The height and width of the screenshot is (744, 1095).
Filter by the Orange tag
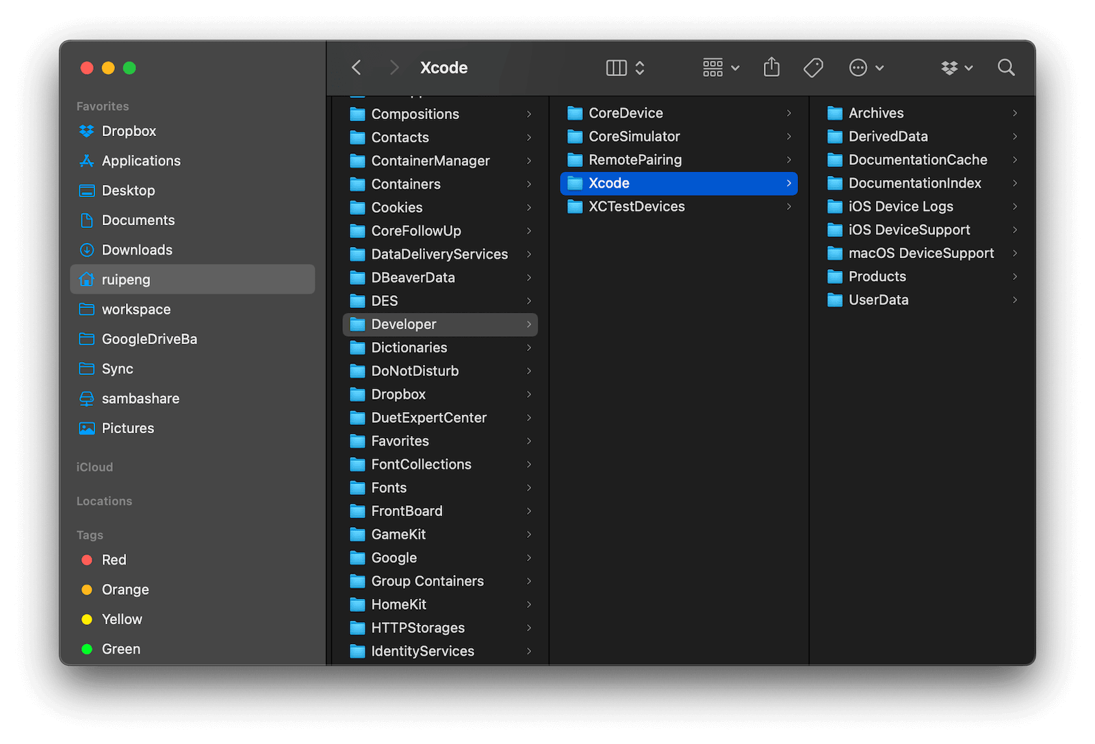pos(192,589)
